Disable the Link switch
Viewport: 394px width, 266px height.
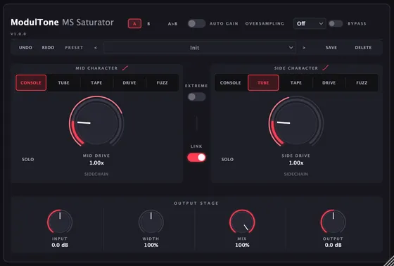pos(196,158)
